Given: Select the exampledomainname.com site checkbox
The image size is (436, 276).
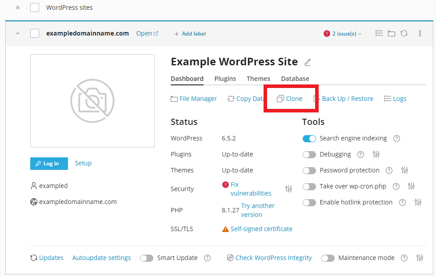Looking at the screenshot, I should coord(34,33).
